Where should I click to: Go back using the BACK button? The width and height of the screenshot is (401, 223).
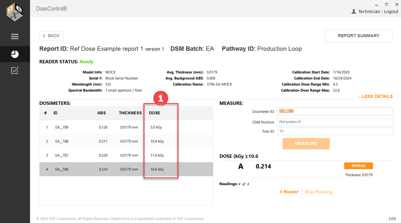[x=51, y=36]
